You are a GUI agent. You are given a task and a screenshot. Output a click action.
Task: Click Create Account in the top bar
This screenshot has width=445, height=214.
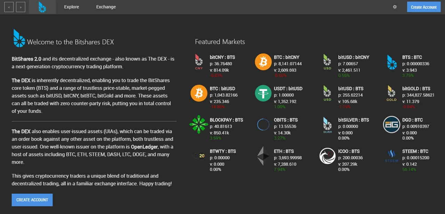click(x=423, y=7)
